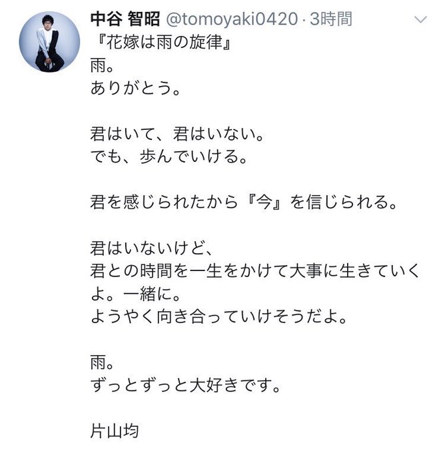Open 中谷 智昭's round profile photo
The image size is (445, 453).
point(49,41)
